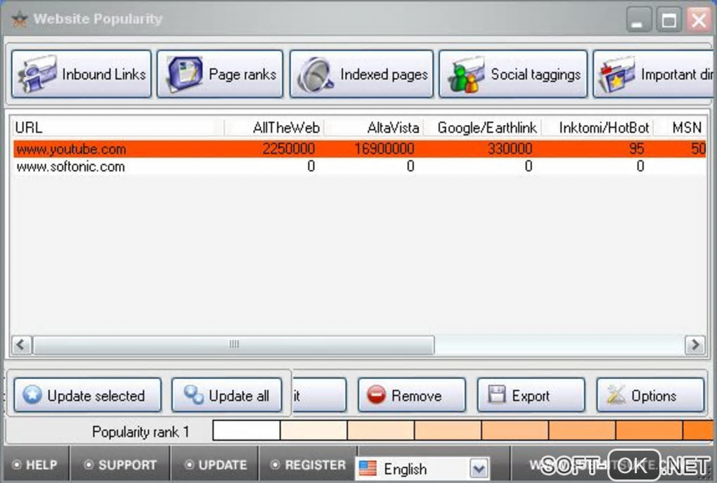Open the Inbound Links view
This screenshot has height=483, width=717.
[x=82, y=74]
